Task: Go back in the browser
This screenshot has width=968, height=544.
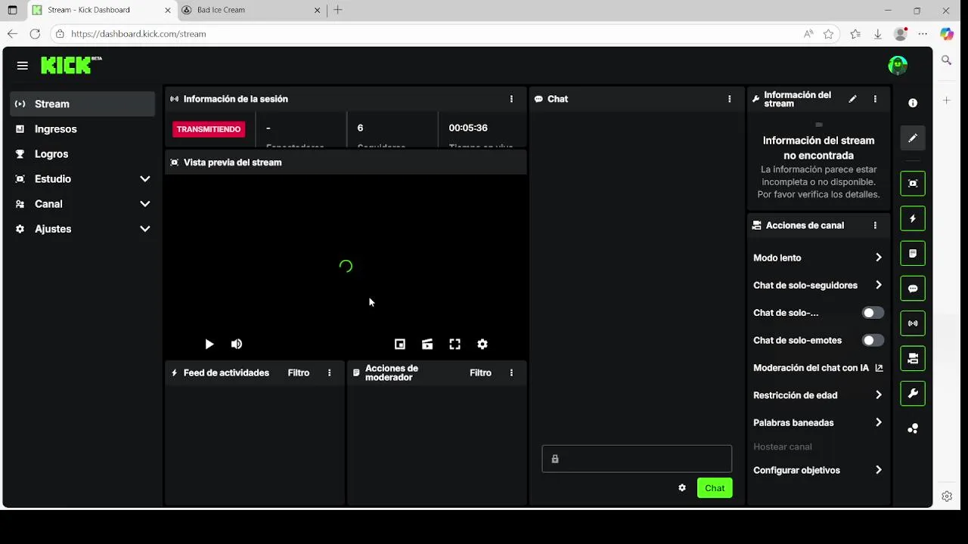Action: [12, 34]
